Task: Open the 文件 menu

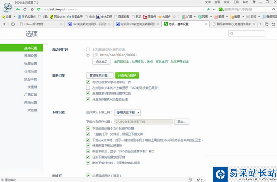Action: pos(208,2)
